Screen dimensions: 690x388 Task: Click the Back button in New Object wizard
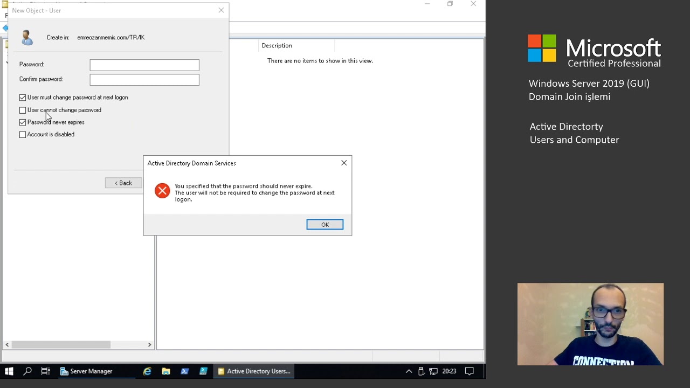coord(123,183)
